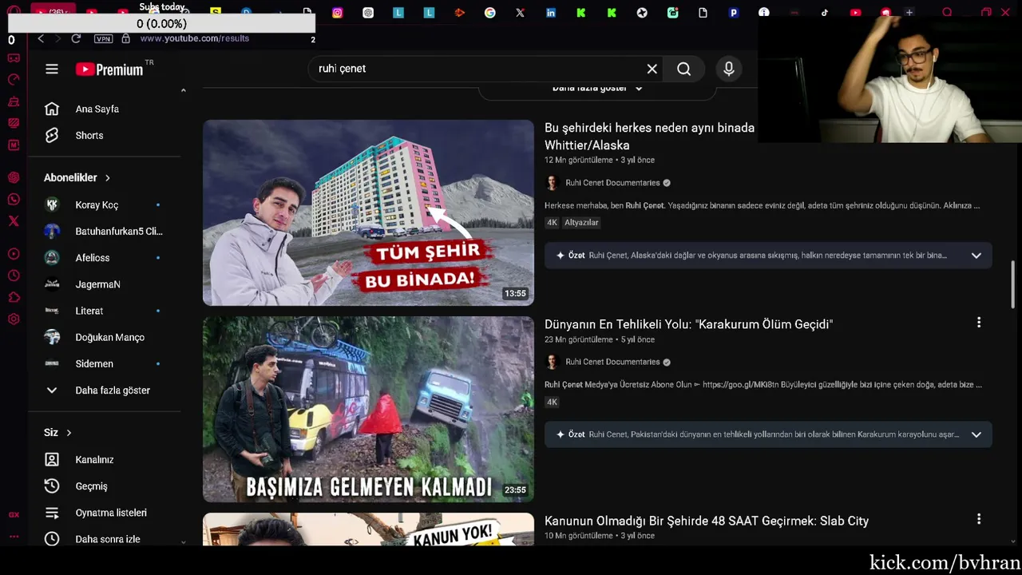Go to the YouTube Premium home logo

109,69
